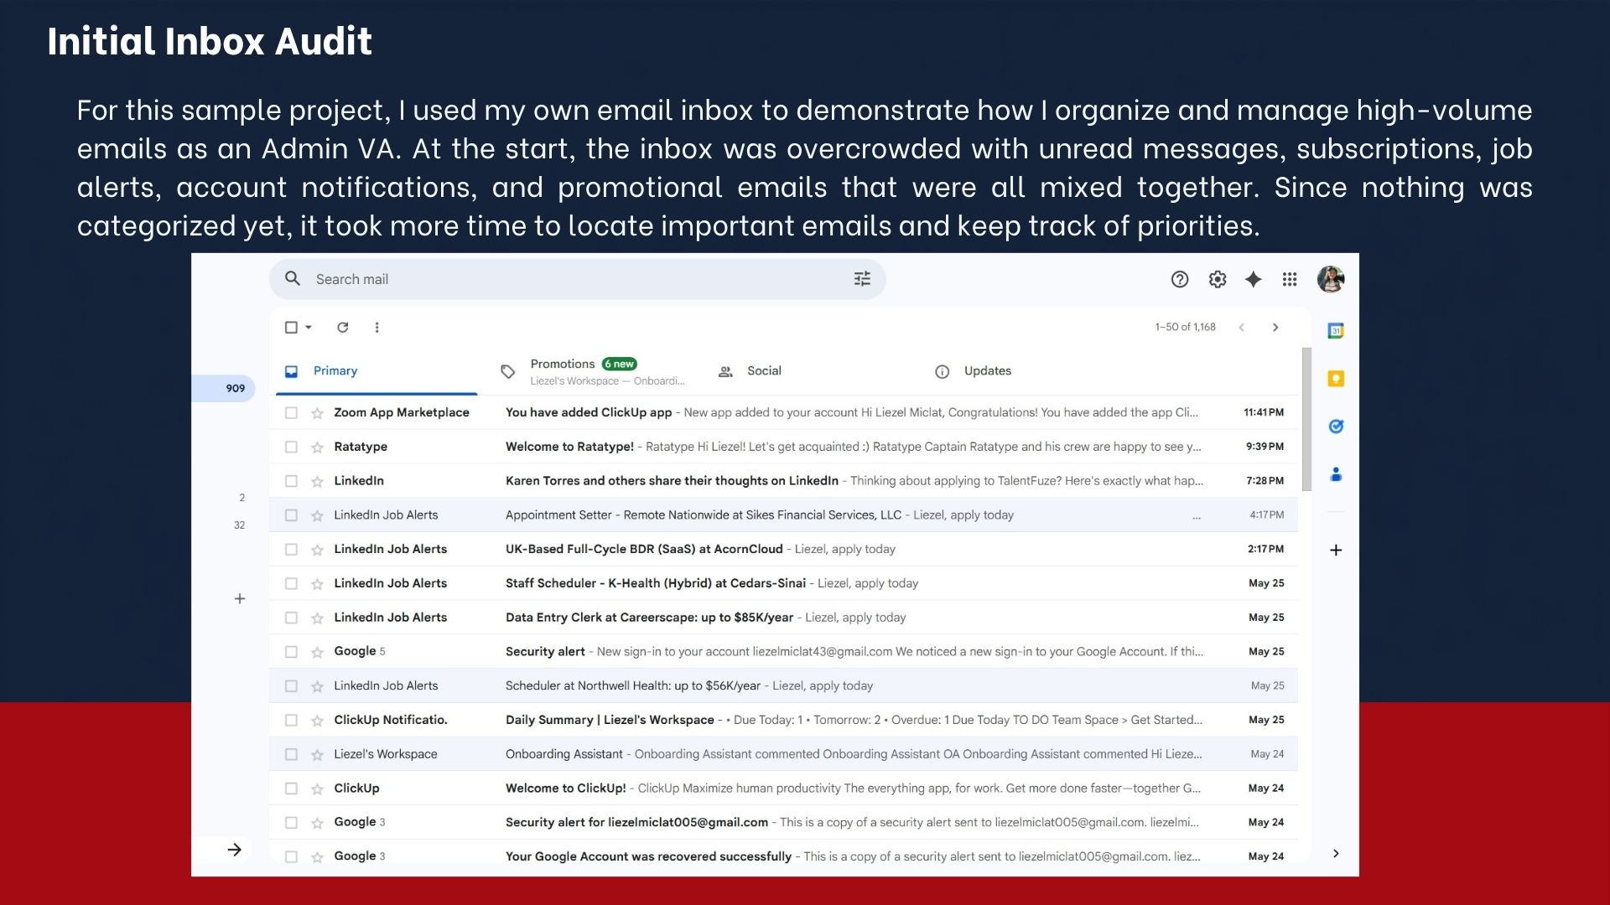Open Gmail support help icon

pyautogui.click(x=1180, y=279)
